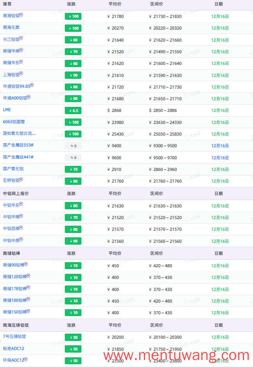
Task: Open the 6063铝圆管 link
Action: point(14,122)
